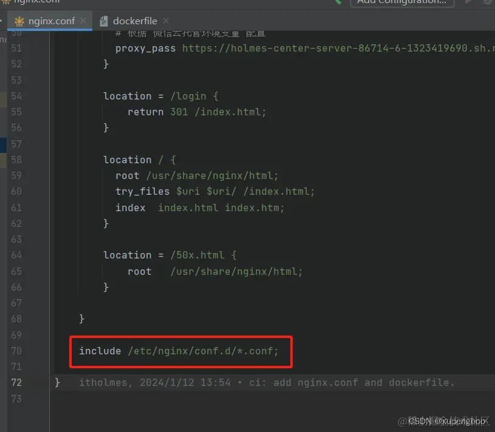Click 'root /usr/share/nginx/html;' on line 59
Screen dimensions: 495x432
pyautogui.click(x=197, y=175)
